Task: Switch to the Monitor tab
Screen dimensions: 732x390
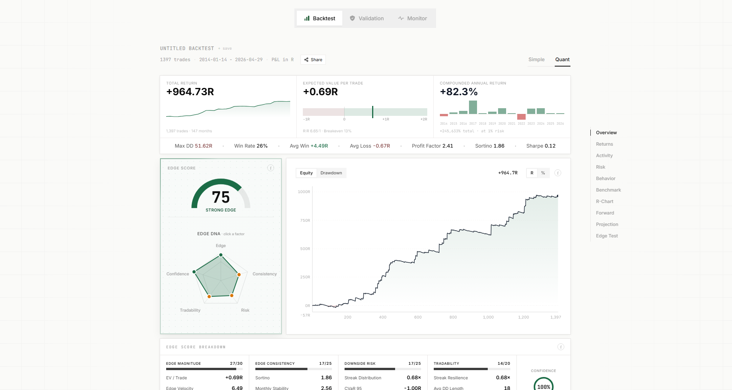Action: pos(412,18)
